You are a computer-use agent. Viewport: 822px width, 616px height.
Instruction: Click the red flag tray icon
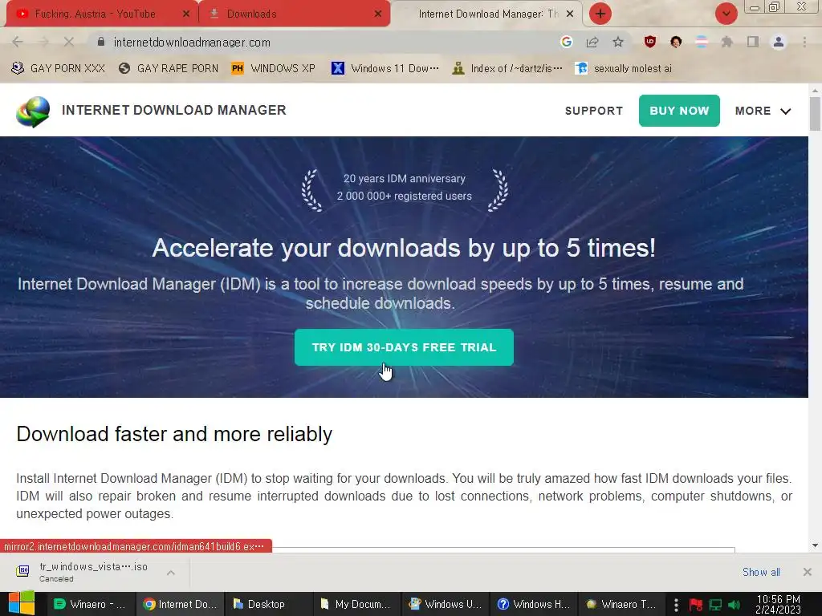pyautogui.click(x=696, y=605)
